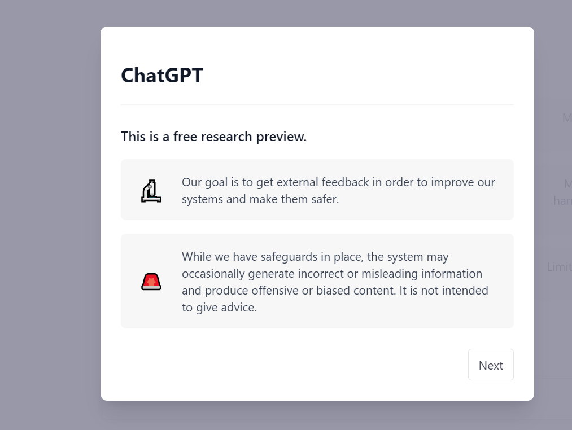
Task: Click the partially hidden 'har' text behind the dialog
Action: [x=562, y=200]
